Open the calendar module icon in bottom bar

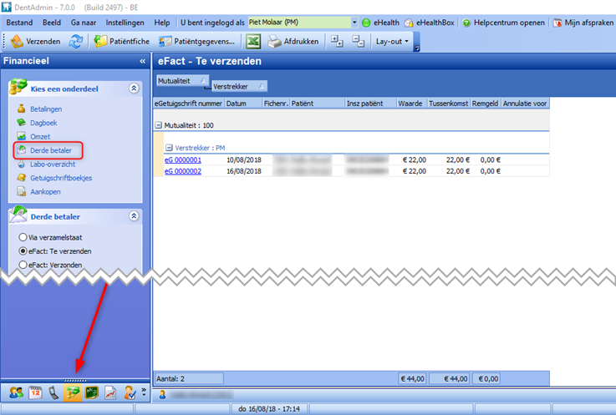coord(35,392)
